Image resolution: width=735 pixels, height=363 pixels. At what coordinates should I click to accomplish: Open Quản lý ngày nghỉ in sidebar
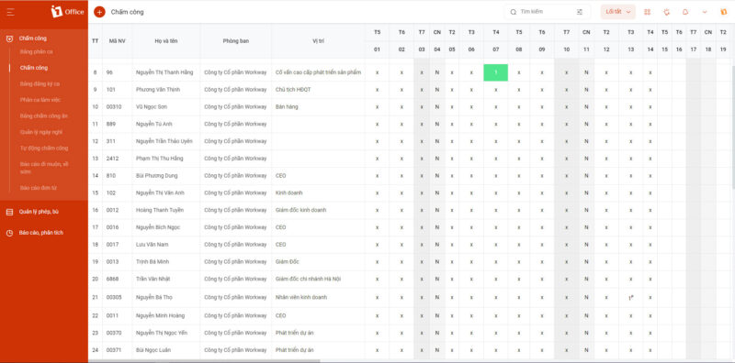point(41,132)
